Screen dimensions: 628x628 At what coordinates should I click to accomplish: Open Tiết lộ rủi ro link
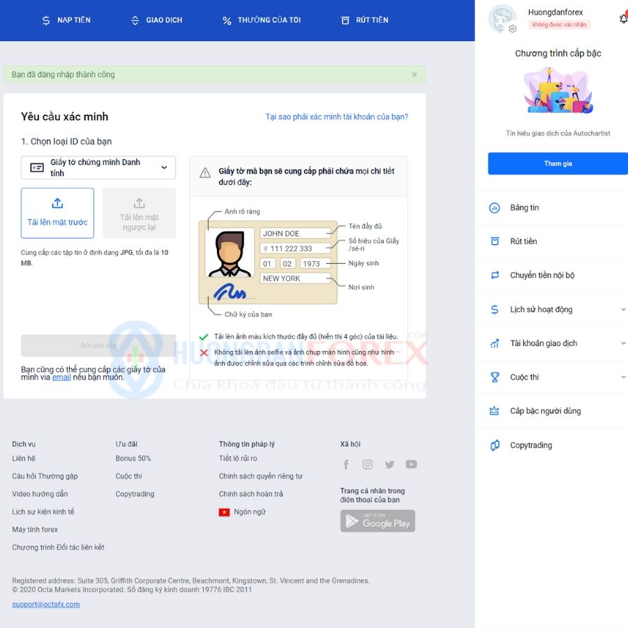pos(238,458)
